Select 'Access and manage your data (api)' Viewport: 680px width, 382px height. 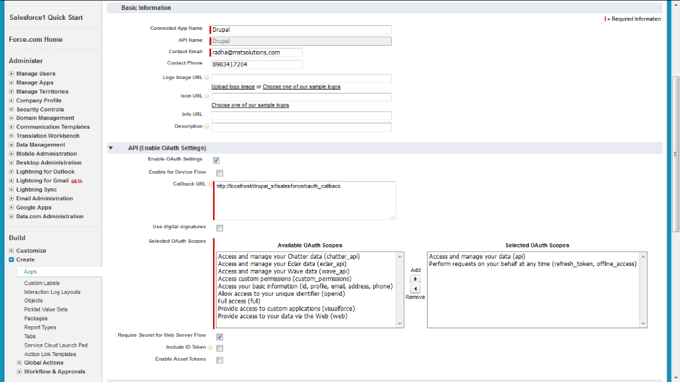[x=477, y=257]
